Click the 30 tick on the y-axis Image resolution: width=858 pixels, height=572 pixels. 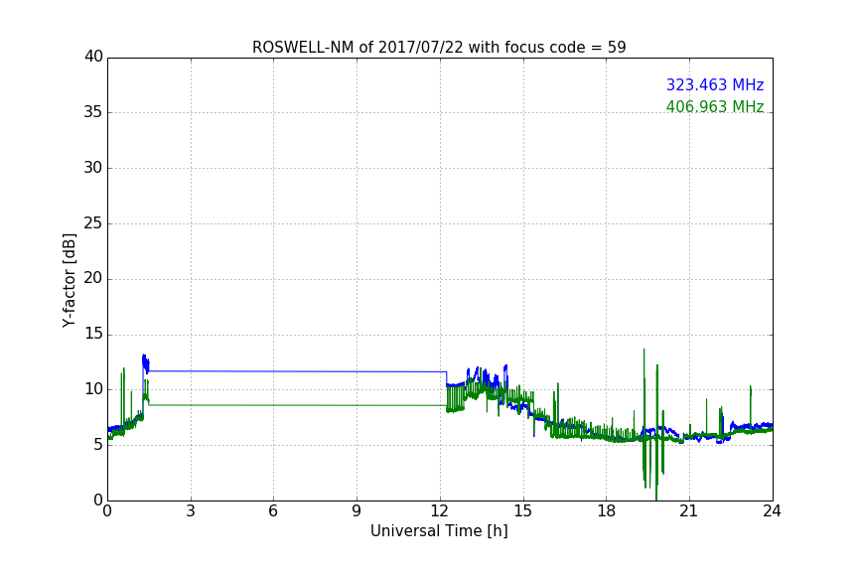coord(93,168)
